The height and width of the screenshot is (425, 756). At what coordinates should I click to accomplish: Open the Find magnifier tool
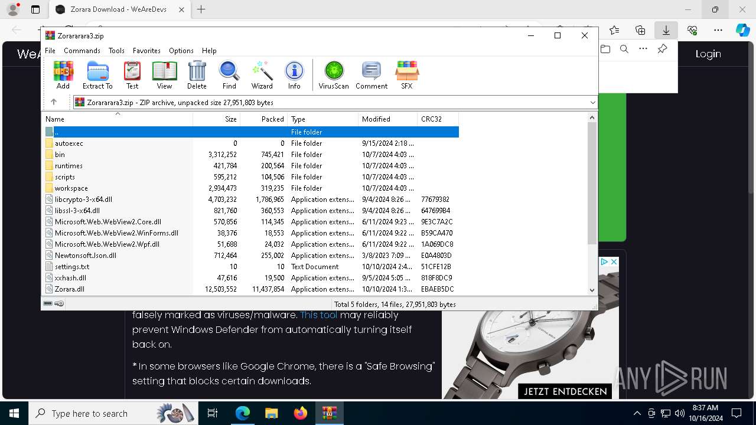tap(229, 75)
